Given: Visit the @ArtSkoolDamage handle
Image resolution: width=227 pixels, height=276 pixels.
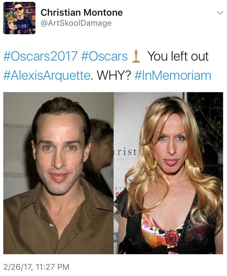Looking at the screenshot, I should [76, 23].
